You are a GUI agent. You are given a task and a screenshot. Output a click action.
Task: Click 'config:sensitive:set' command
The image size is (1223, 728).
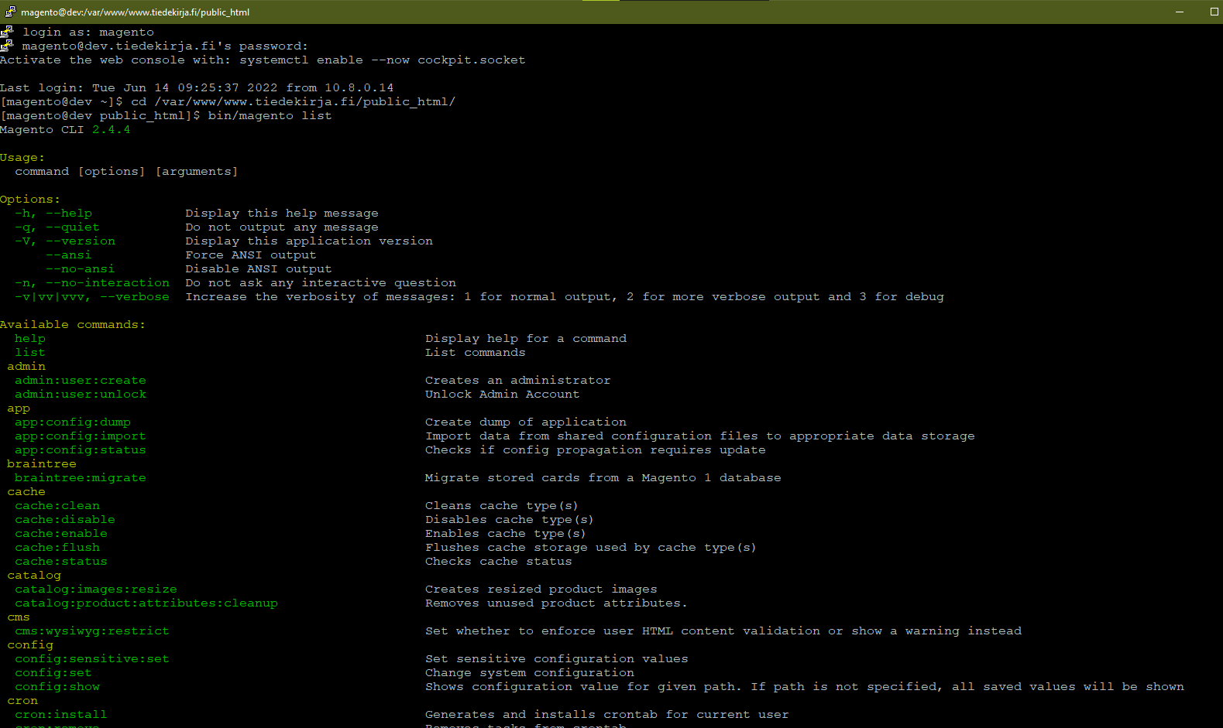(92, 659)
